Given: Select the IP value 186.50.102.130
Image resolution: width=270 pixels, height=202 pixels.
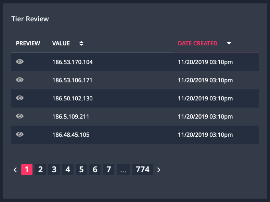Looking at the screenshot, I should coord(73,99).
